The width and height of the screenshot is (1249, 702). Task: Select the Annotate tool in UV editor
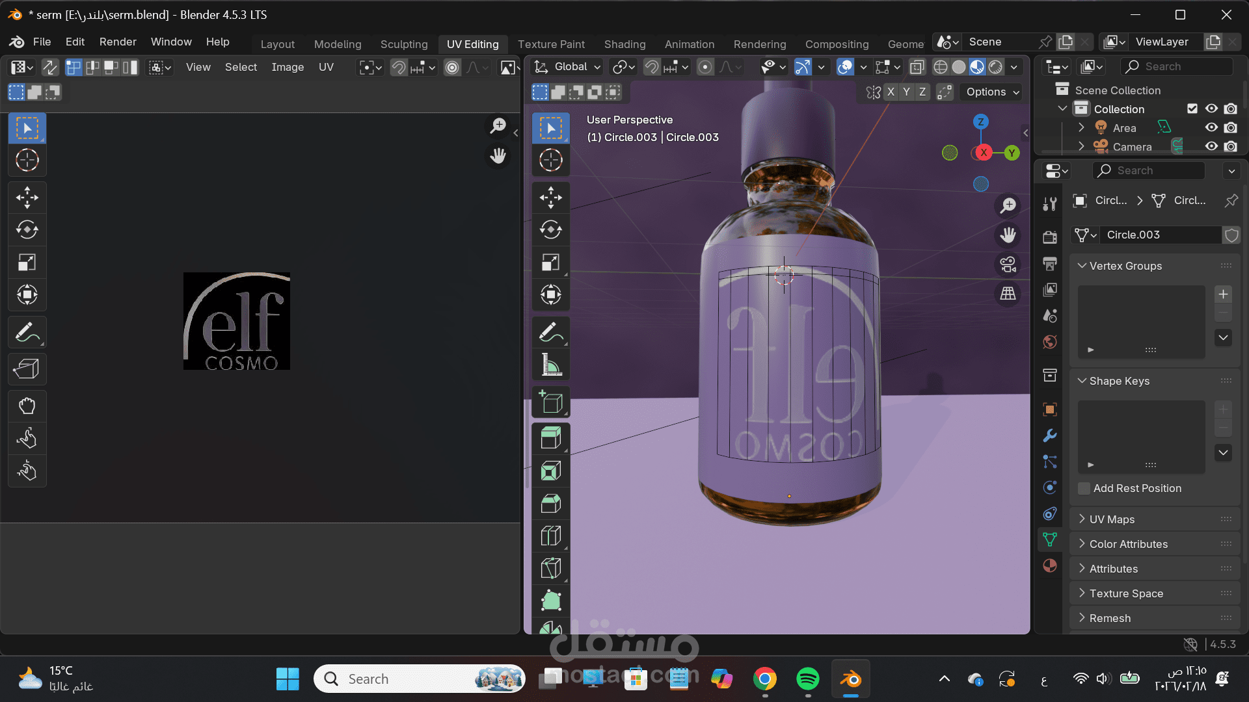click(27, 332)
